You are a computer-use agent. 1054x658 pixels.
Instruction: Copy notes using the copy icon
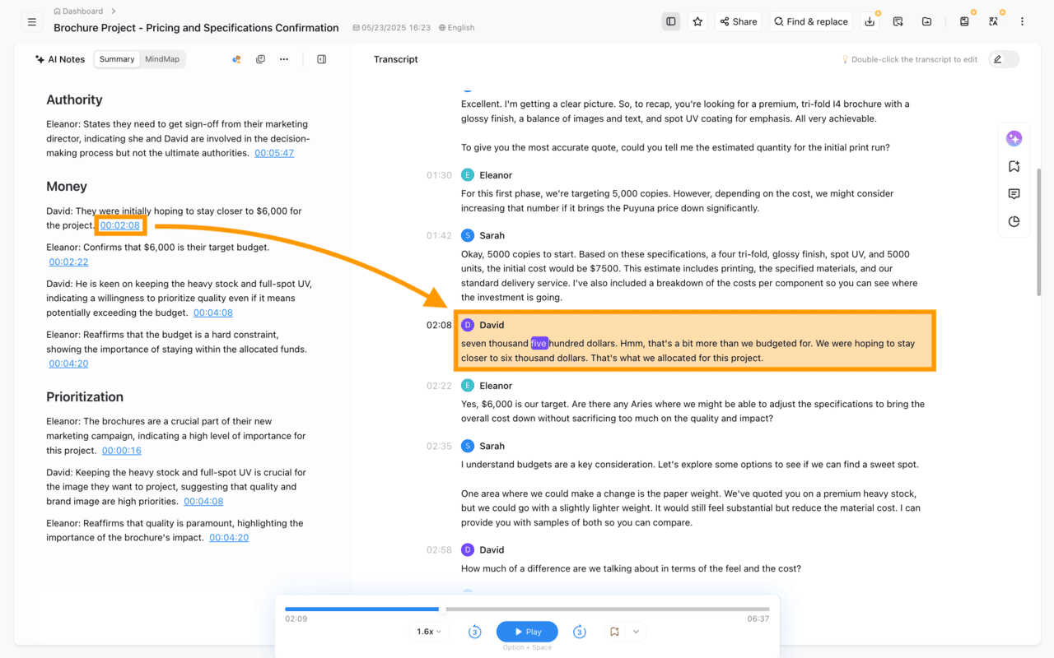coord(260,59)
